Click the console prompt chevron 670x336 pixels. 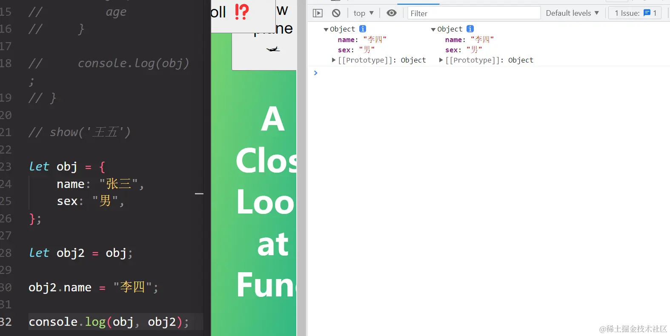(315, 73)
